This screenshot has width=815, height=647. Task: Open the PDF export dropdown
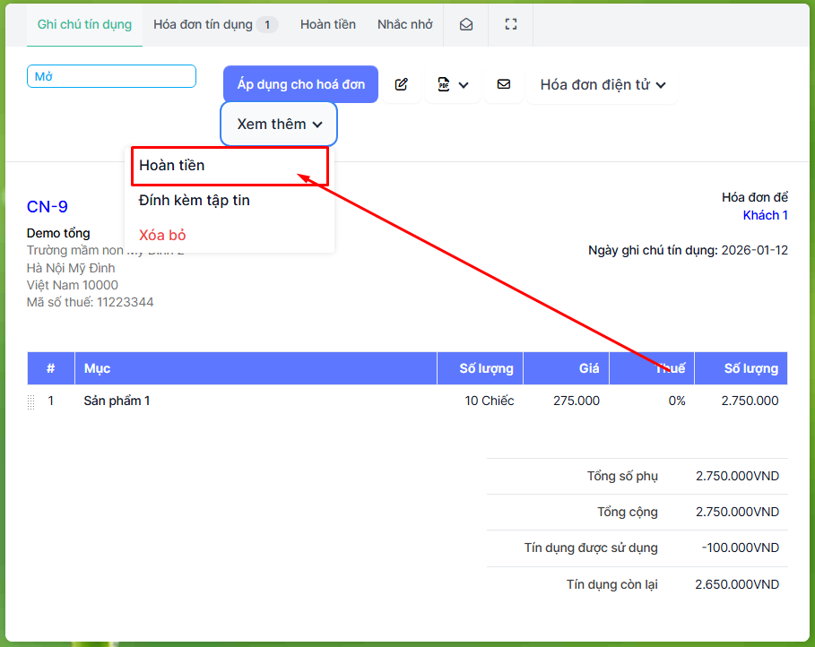click(453, 84)
